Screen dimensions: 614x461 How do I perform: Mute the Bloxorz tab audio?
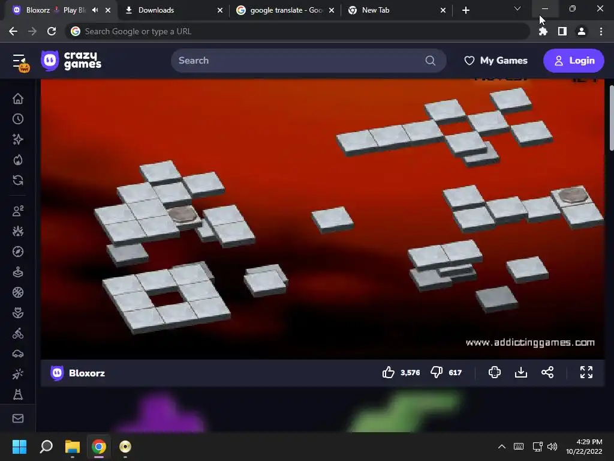(x=95, y=10)
